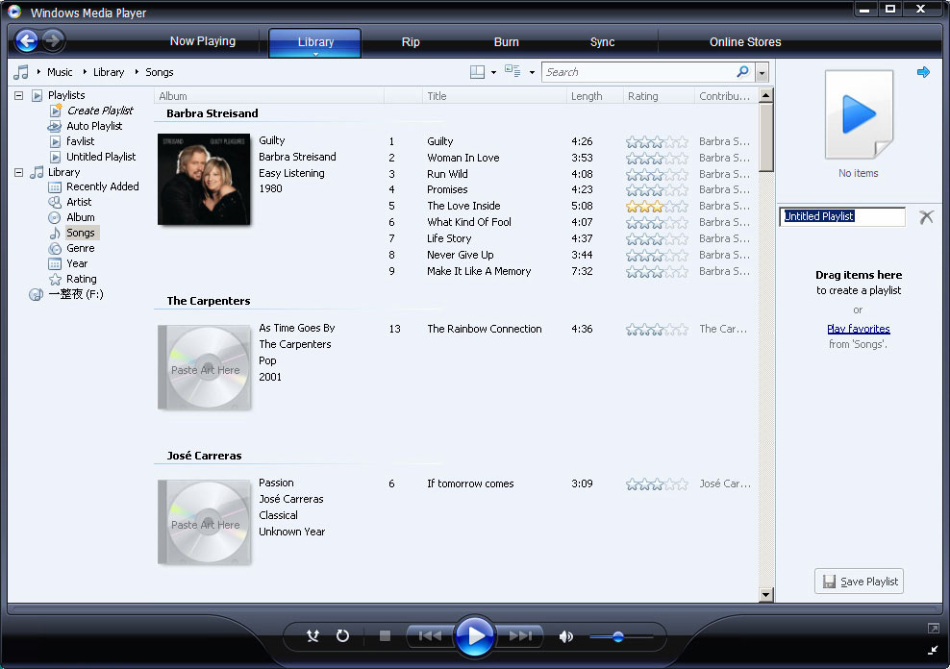Click the Save Playlist button

click(x=859, y=582)
